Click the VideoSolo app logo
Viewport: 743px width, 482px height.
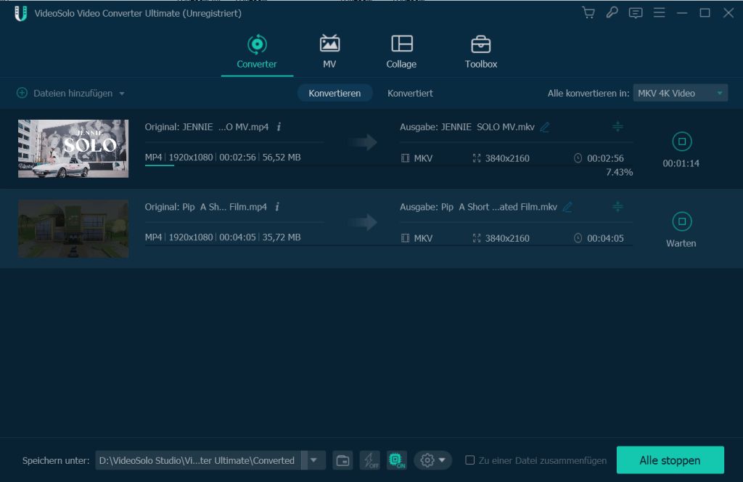point(20,13)
